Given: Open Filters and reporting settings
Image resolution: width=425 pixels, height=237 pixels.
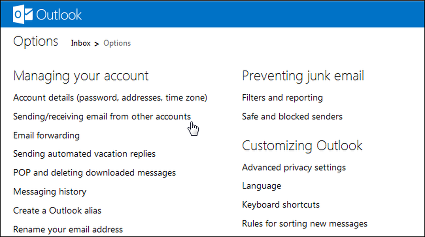Looking at the screenshot, I should point(283,98).
